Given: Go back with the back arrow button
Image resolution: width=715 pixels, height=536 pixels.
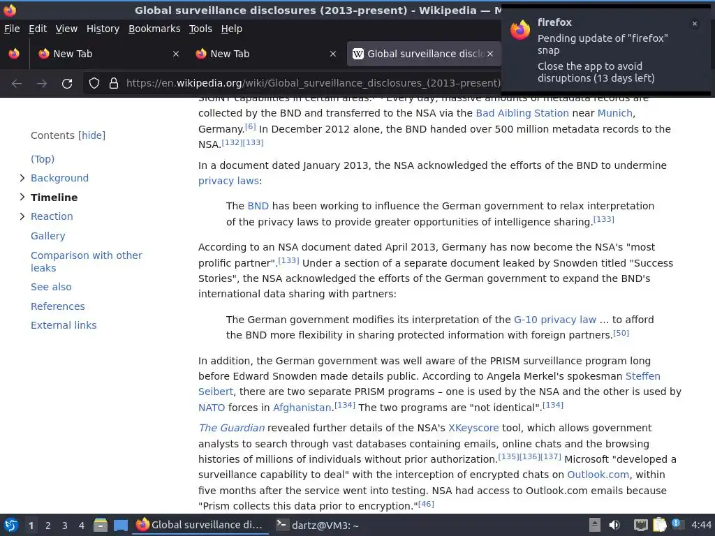Looking at the screenshot, I should pyautogui.click(x=17, y=84).
